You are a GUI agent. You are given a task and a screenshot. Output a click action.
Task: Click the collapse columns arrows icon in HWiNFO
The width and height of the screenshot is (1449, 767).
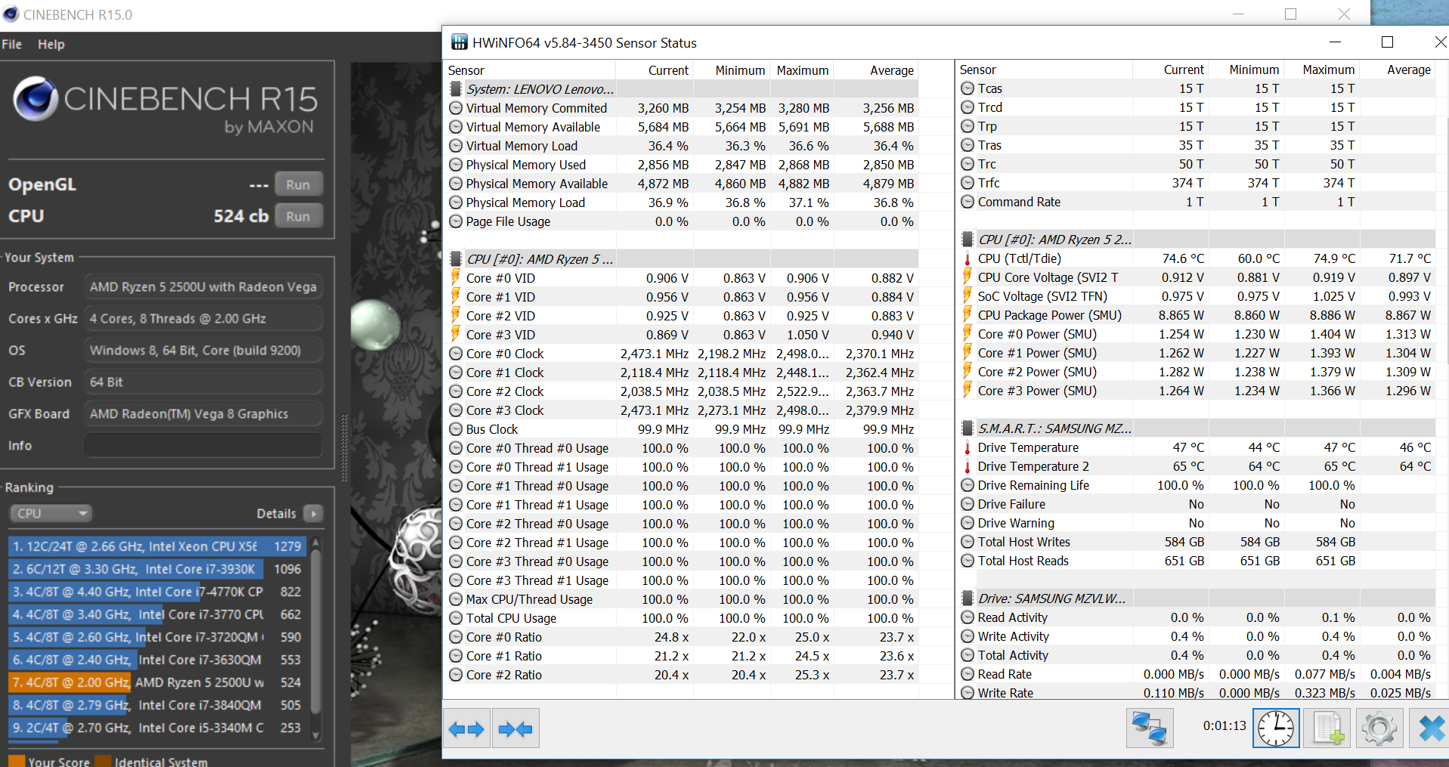point(516,729)
